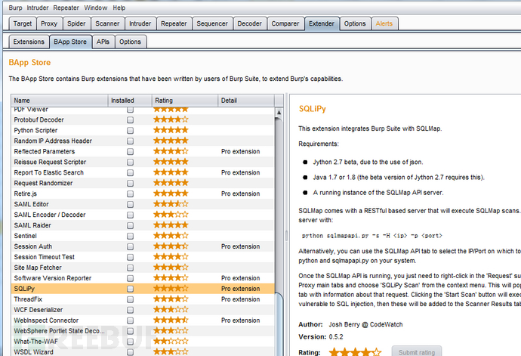
Task: Tick the Installed checkbox for Session Auth
Action: tap(130, 246)
